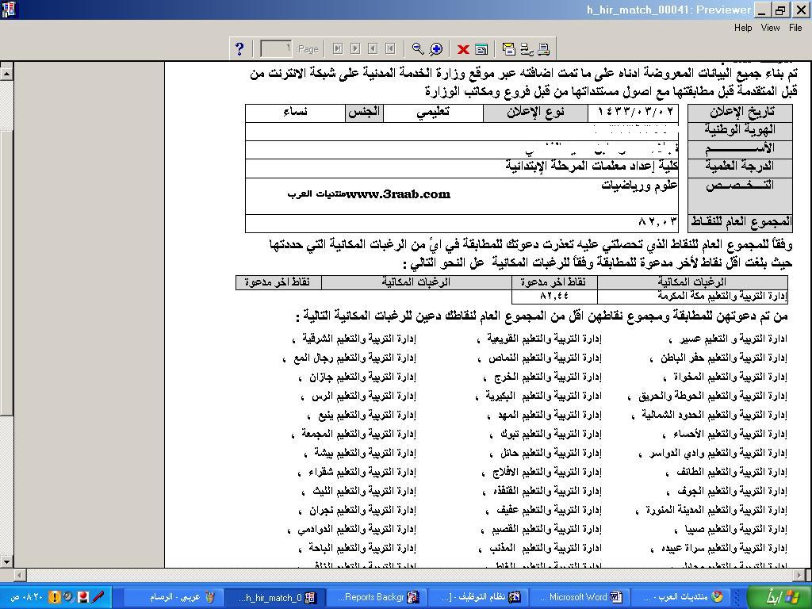
Task: Click the نساء gender cell
Action: [x=295, y=113]
